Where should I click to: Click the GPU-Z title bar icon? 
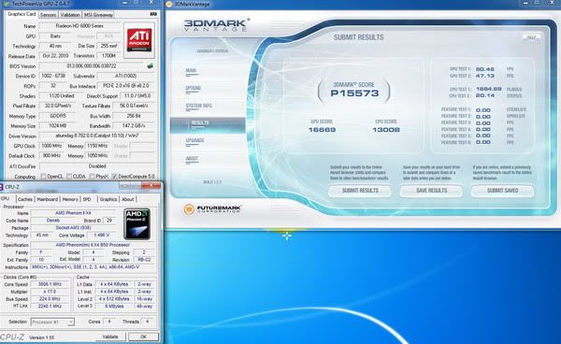[x=7, y=3]
